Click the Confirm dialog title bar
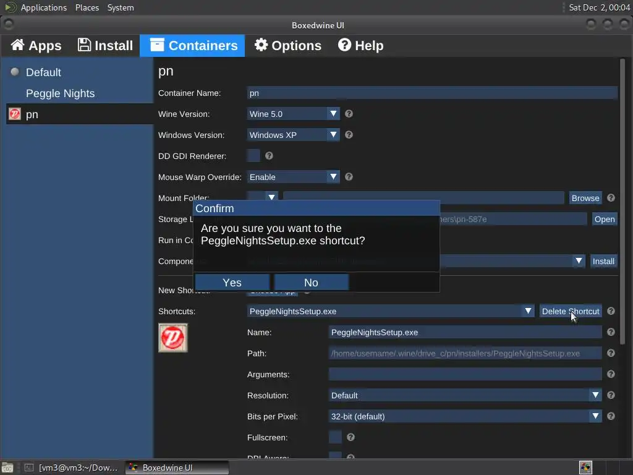This screenshot has height=475, width=633. point(316,208)
